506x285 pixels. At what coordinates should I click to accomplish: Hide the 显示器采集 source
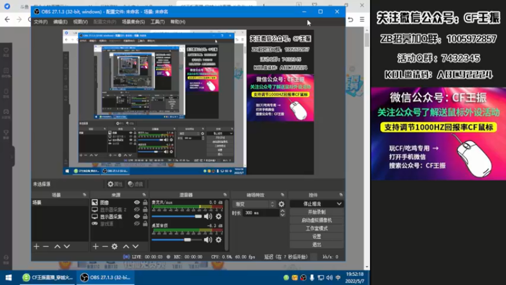137,217
